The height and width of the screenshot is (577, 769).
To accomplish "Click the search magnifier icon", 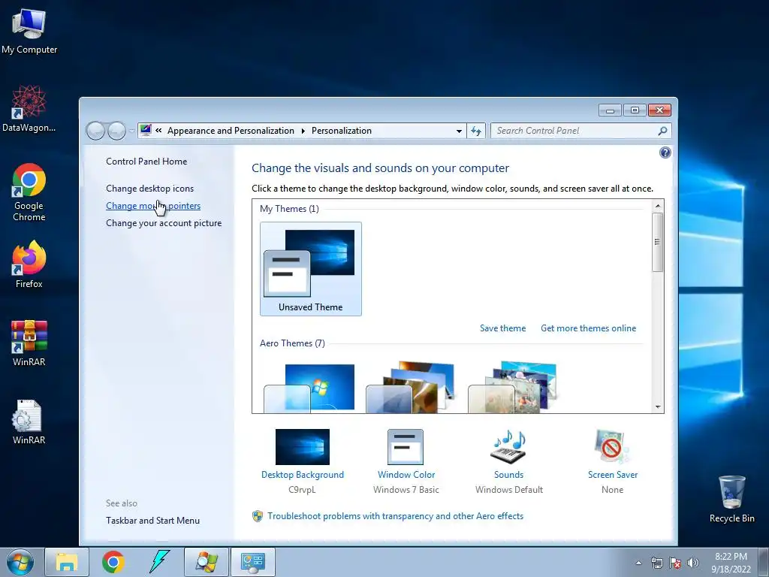I will tap(662, 131).
